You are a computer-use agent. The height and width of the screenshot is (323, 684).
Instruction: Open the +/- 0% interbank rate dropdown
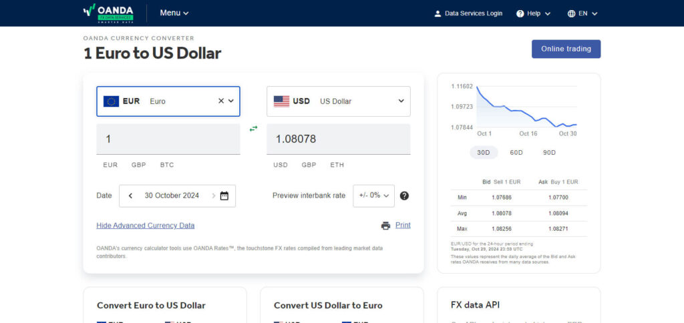click(374, 196)
